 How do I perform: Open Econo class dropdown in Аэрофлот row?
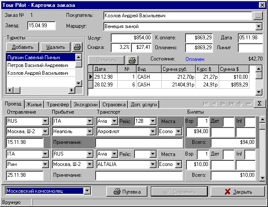click(x=178, y=131)
